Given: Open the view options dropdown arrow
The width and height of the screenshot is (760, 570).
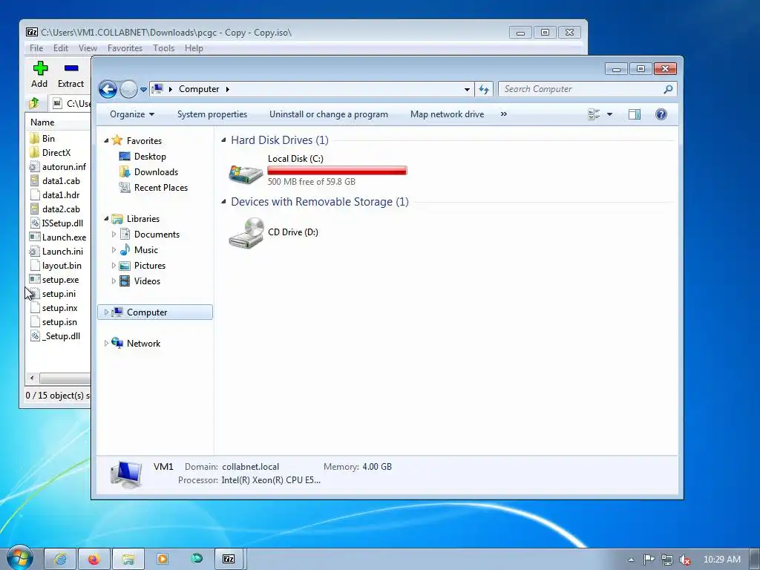Looking at the screenshot, I should point(610,114).
